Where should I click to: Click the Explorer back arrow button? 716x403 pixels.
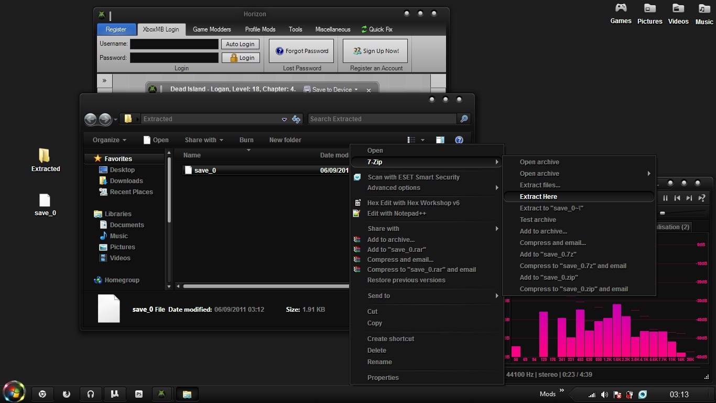(x=91, y=119)
